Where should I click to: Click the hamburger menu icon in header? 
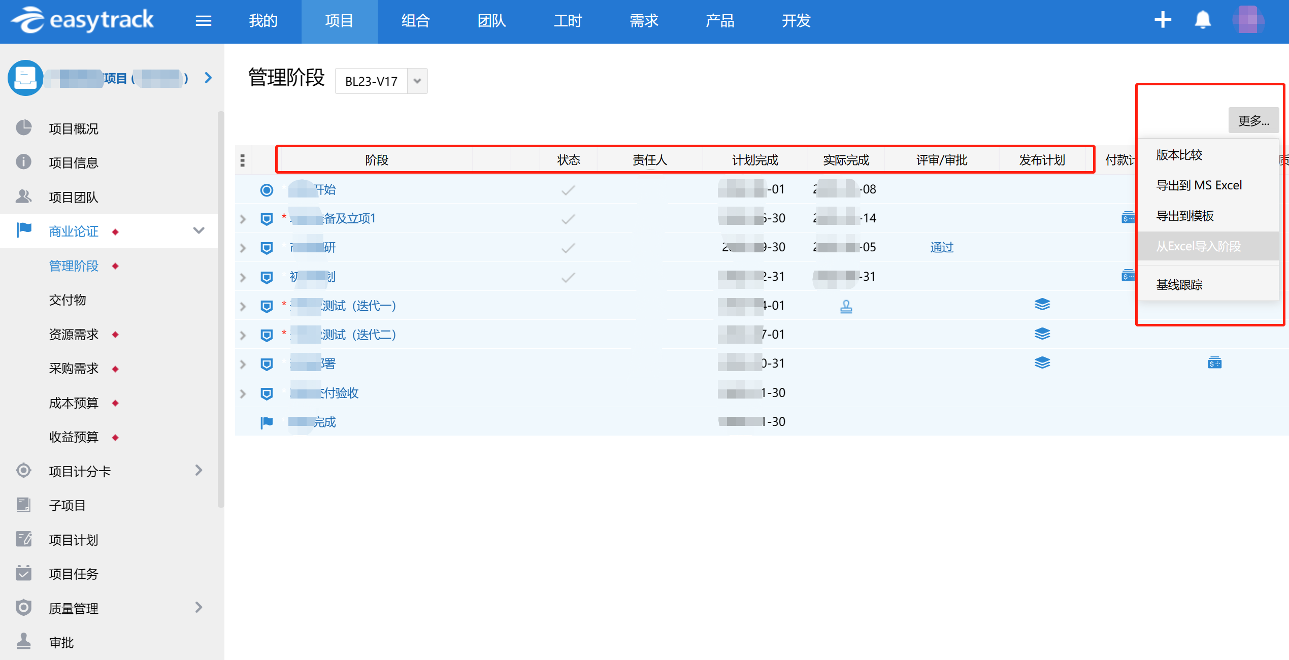[203, 21]
